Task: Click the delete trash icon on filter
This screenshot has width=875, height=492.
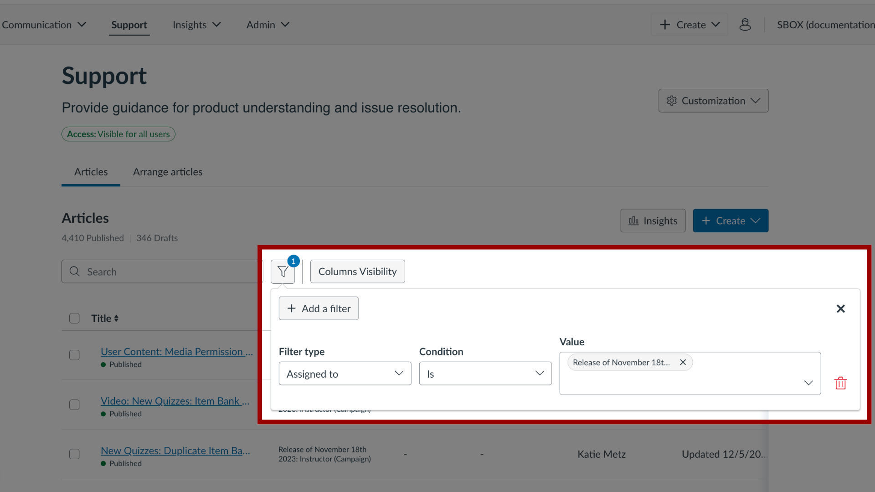Action: tap(840, 383)
